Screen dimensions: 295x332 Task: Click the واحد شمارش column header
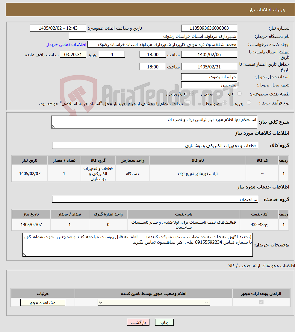click(132, 161)
